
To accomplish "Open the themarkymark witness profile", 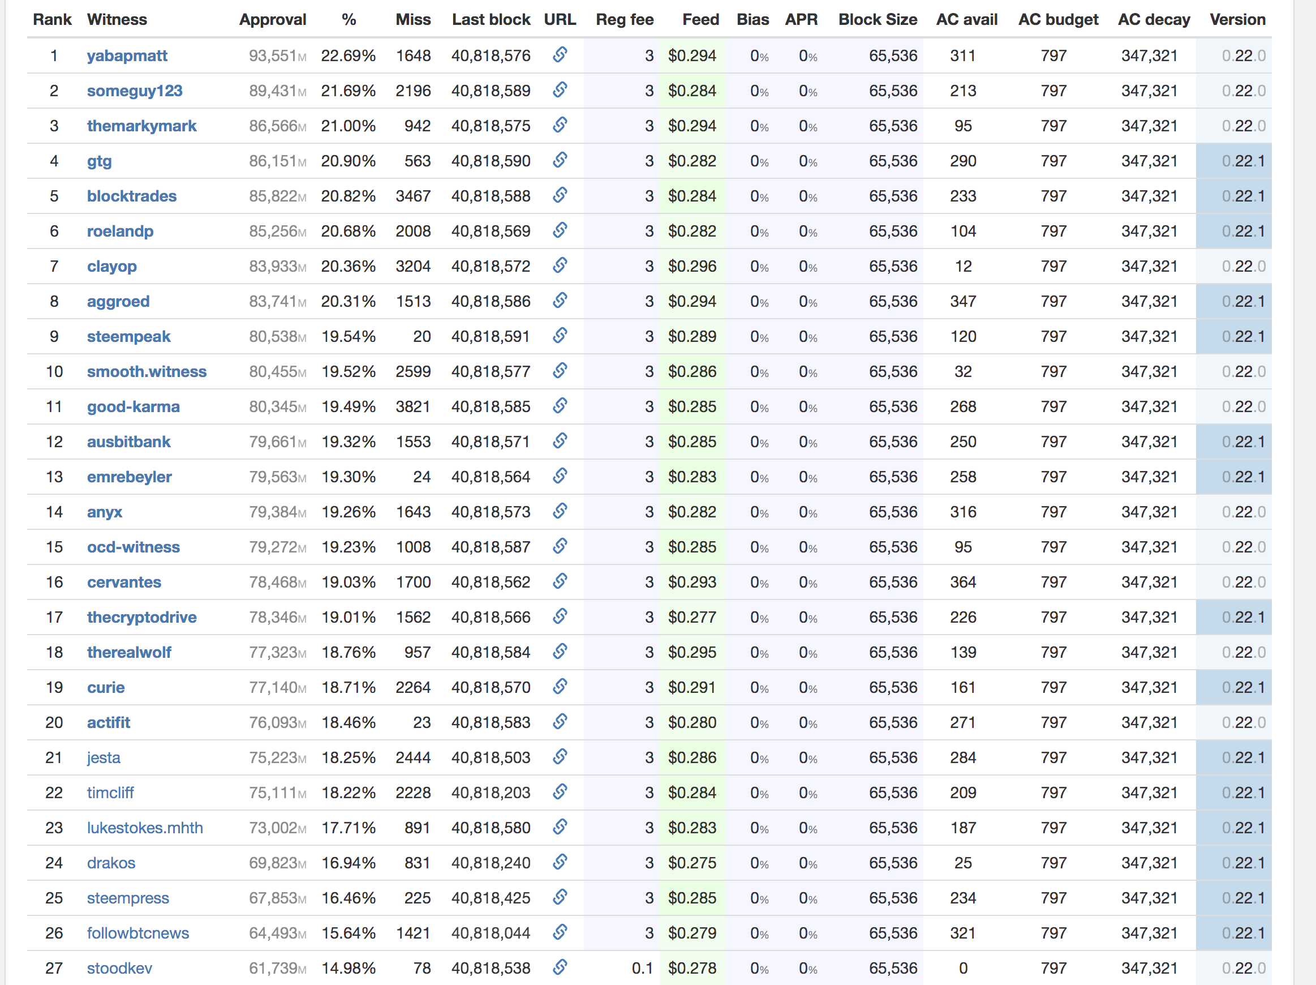I will click(141, 126).
